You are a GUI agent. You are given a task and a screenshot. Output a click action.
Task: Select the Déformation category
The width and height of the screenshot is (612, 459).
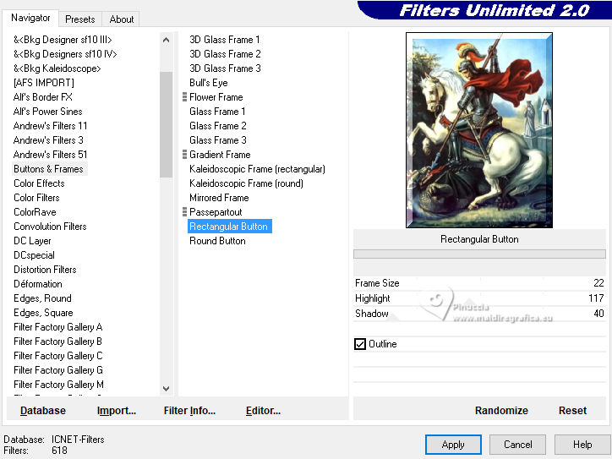point(37,284)
